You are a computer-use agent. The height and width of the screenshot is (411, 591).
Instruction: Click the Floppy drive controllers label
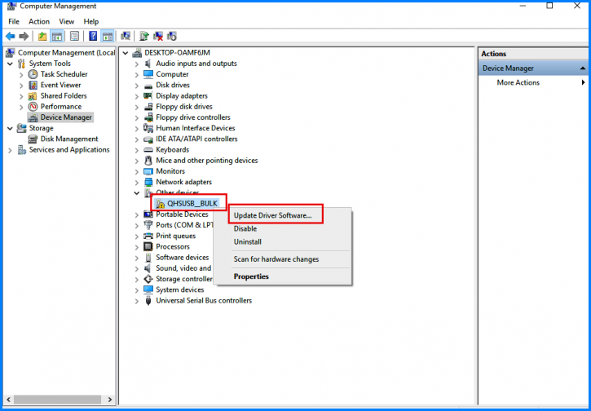pos(193,117)
